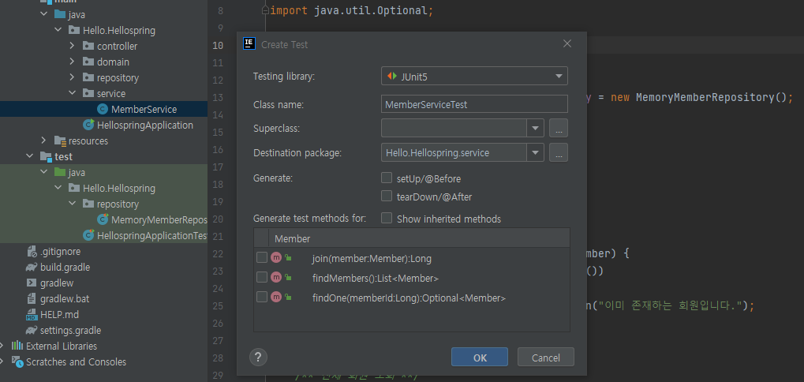
Task: Click the HellospringApplicationTest class icon
Action: coord(88,235)
